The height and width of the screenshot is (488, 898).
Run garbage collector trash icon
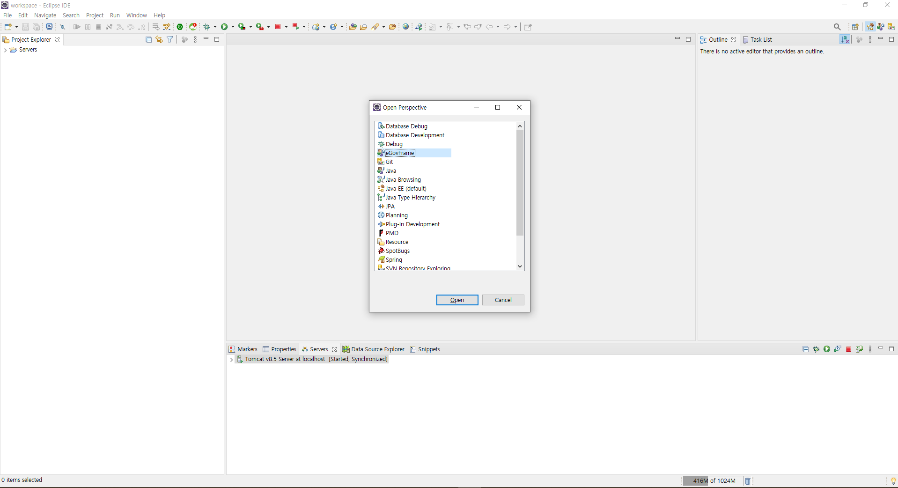[x=748, y=481]
